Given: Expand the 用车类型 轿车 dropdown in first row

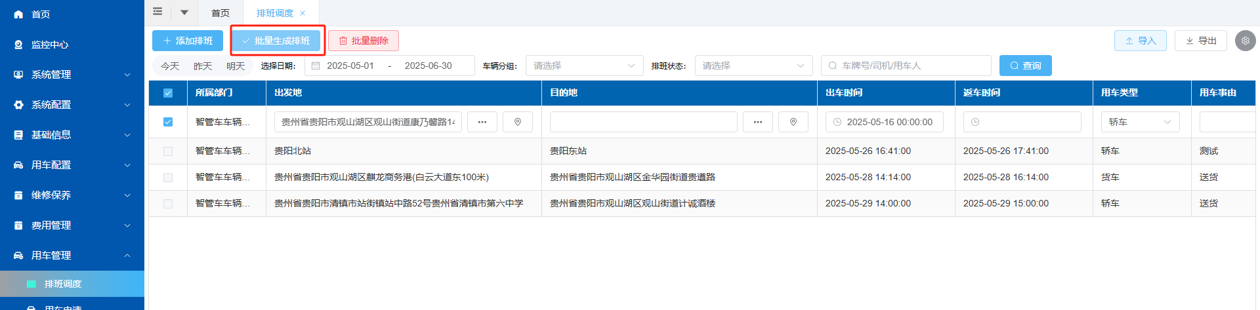Looking at the screenshot, I should click(1140, 122).
